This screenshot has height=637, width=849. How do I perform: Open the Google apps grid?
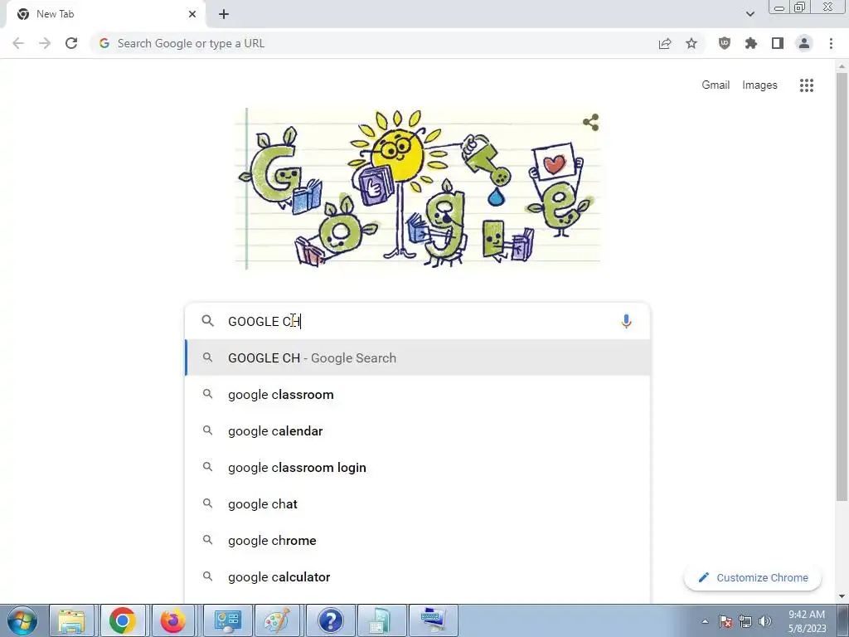[806, 85]
